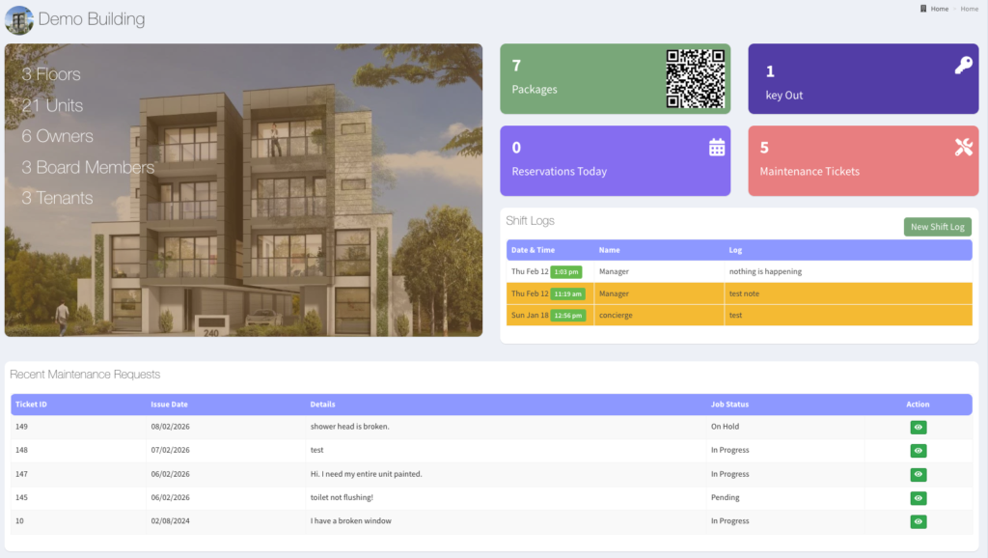This screenshot has width=988, height=558.
Task: Open the Home breadcrumb link
Action: (939, 9)
